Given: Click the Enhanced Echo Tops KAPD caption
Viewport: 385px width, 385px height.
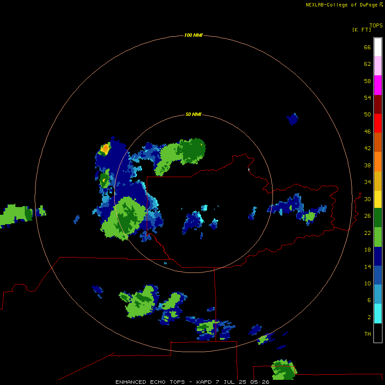Looking at the screenshot, I should (192, 382).
